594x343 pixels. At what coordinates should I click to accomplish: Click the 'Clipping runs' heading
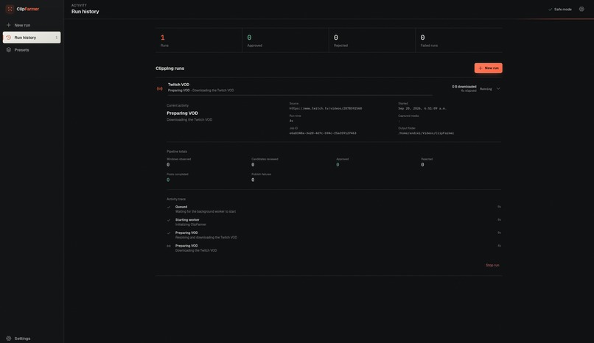tap(170, 68)
